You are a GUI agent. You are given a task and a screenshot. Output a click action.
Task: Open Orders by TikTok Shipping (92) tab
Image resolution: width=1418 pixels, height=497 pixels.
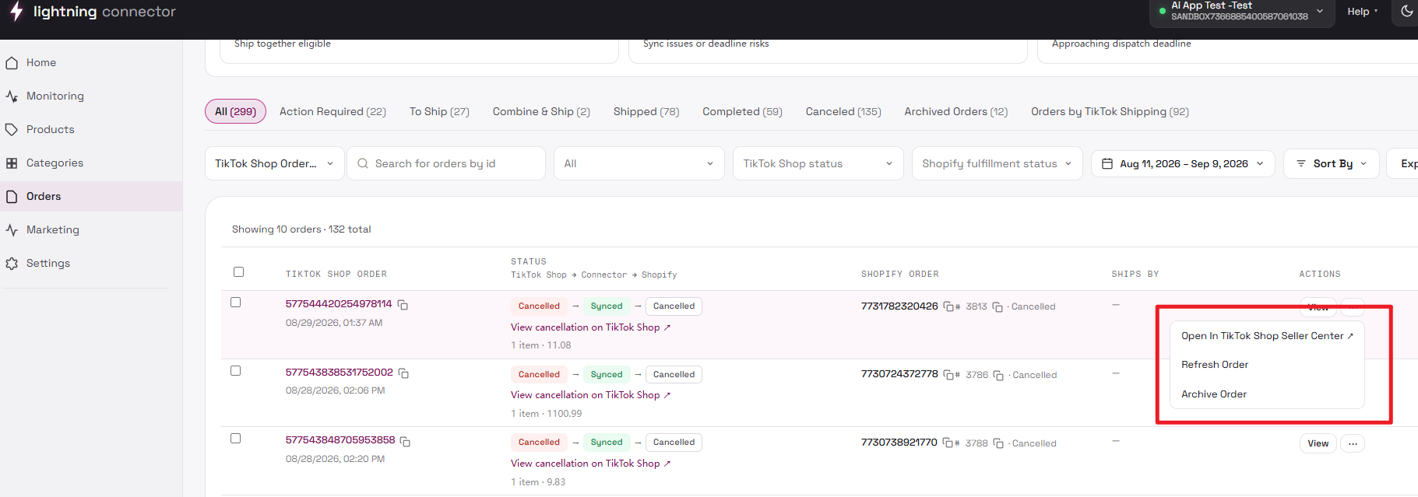(1110, 111)
